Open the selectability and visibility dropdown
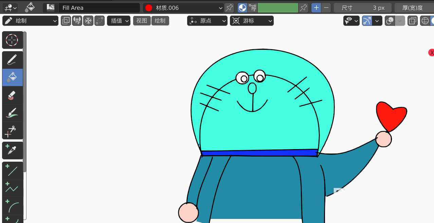The width and height of the screenshot is (434, 223). tap(351, 21)
